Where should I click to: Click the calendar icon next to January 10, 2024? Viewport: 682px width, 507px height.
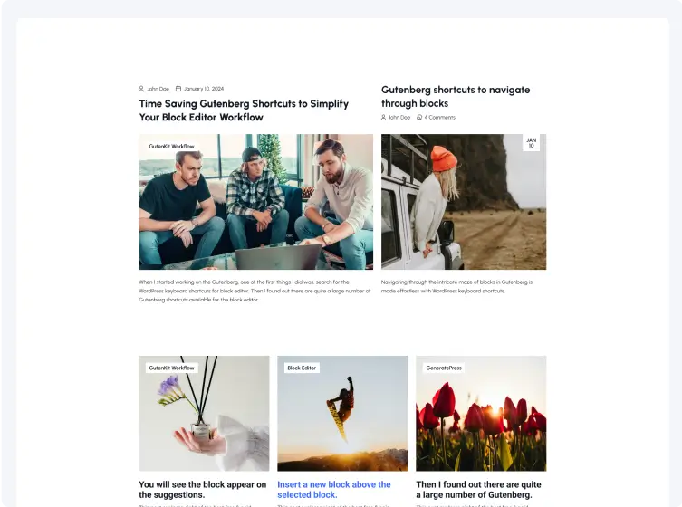[x=178, y=89]
